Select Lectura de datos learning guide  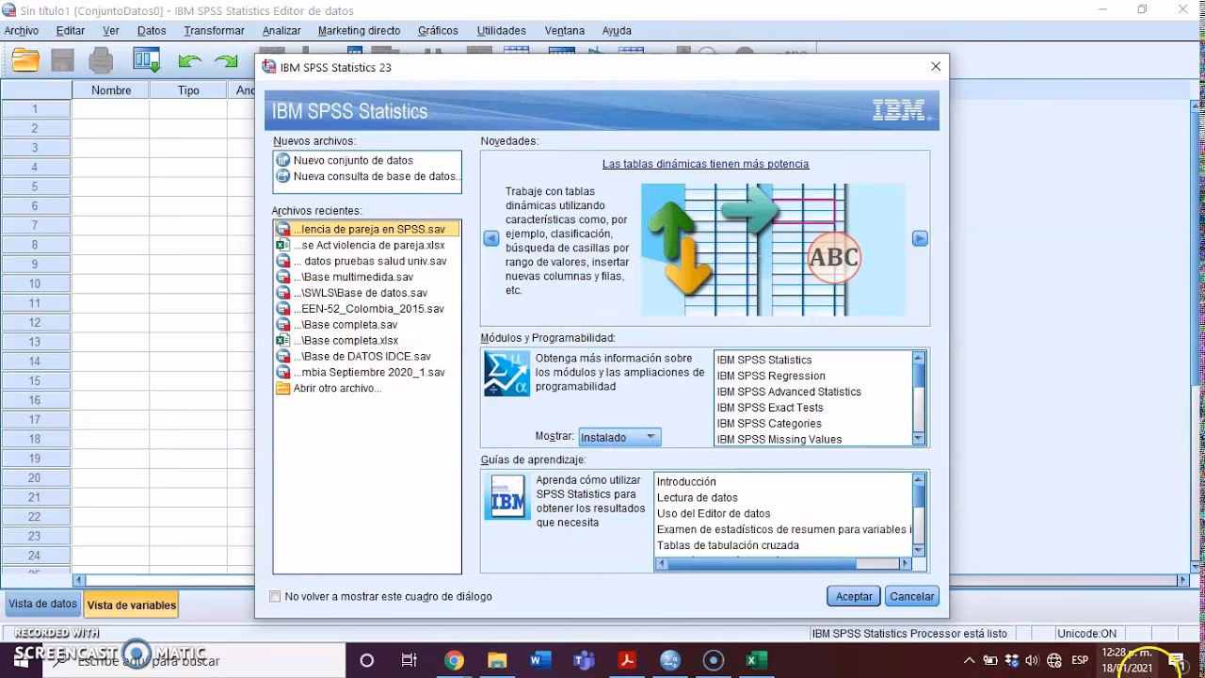698,498
